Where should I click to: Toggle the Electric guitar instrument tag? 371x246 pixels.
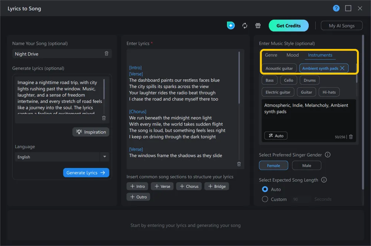point(278,92)
